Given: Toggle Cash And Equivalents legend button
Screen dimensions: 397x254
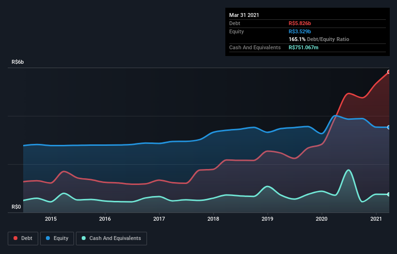Looking at the screenshot, I should tap(111, 239).
